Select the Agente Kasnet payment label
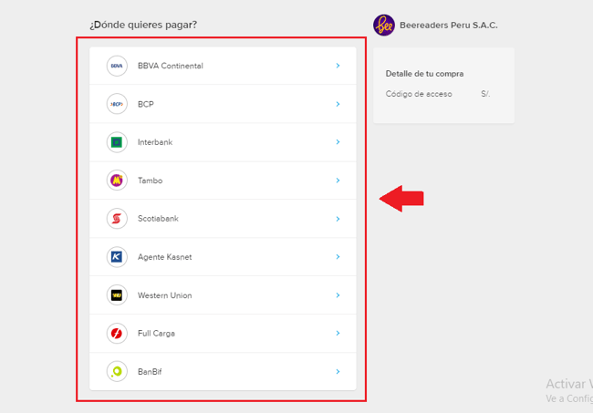The height and width of the screenshot is (413, 593). (x=164, y=257)
